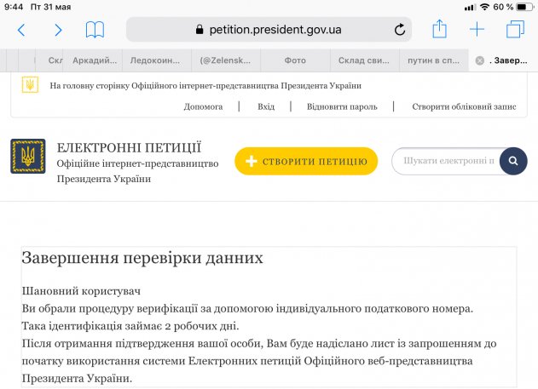
Task: Reload the page from the address bar
Action: (400, 30)
